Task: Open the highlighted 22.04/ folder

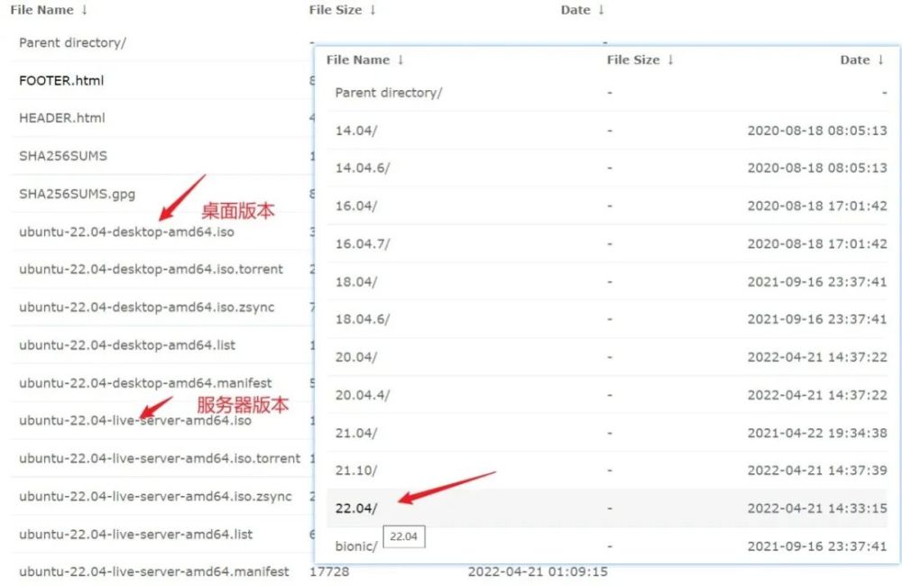Action: coord(356,508)
